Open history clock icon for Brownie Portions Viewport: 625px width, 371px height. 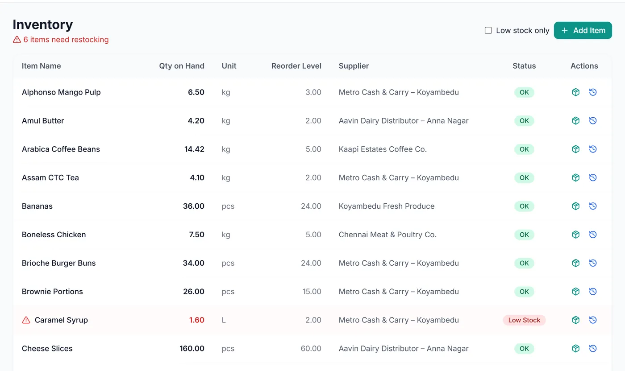pyautogui.click(x=593, y=292)
